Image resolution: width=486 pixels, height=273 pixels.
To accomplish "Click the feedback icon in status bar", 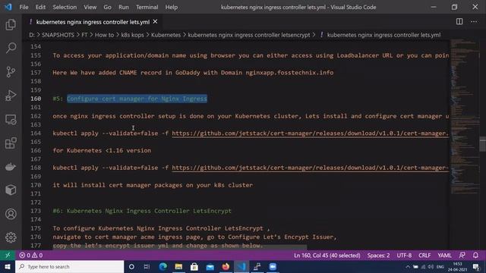I will pos(462,256).
